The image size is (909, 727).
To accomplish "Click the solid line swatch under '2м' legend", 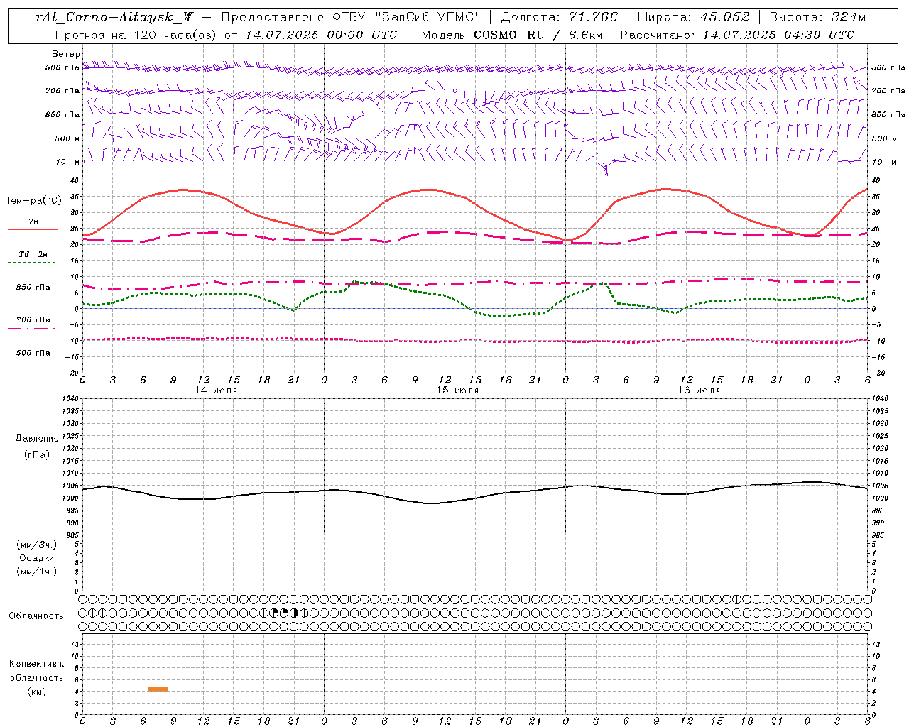I will point(33,229).
